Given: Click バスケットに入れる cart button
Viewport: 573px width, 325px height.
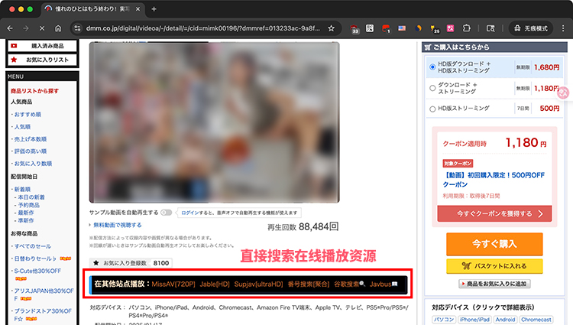Looking at the screenshot, I should click(494, 266).
